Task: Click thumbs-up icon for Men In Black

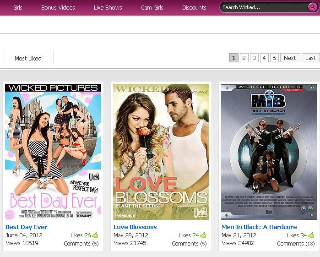Action: point(311,235)
